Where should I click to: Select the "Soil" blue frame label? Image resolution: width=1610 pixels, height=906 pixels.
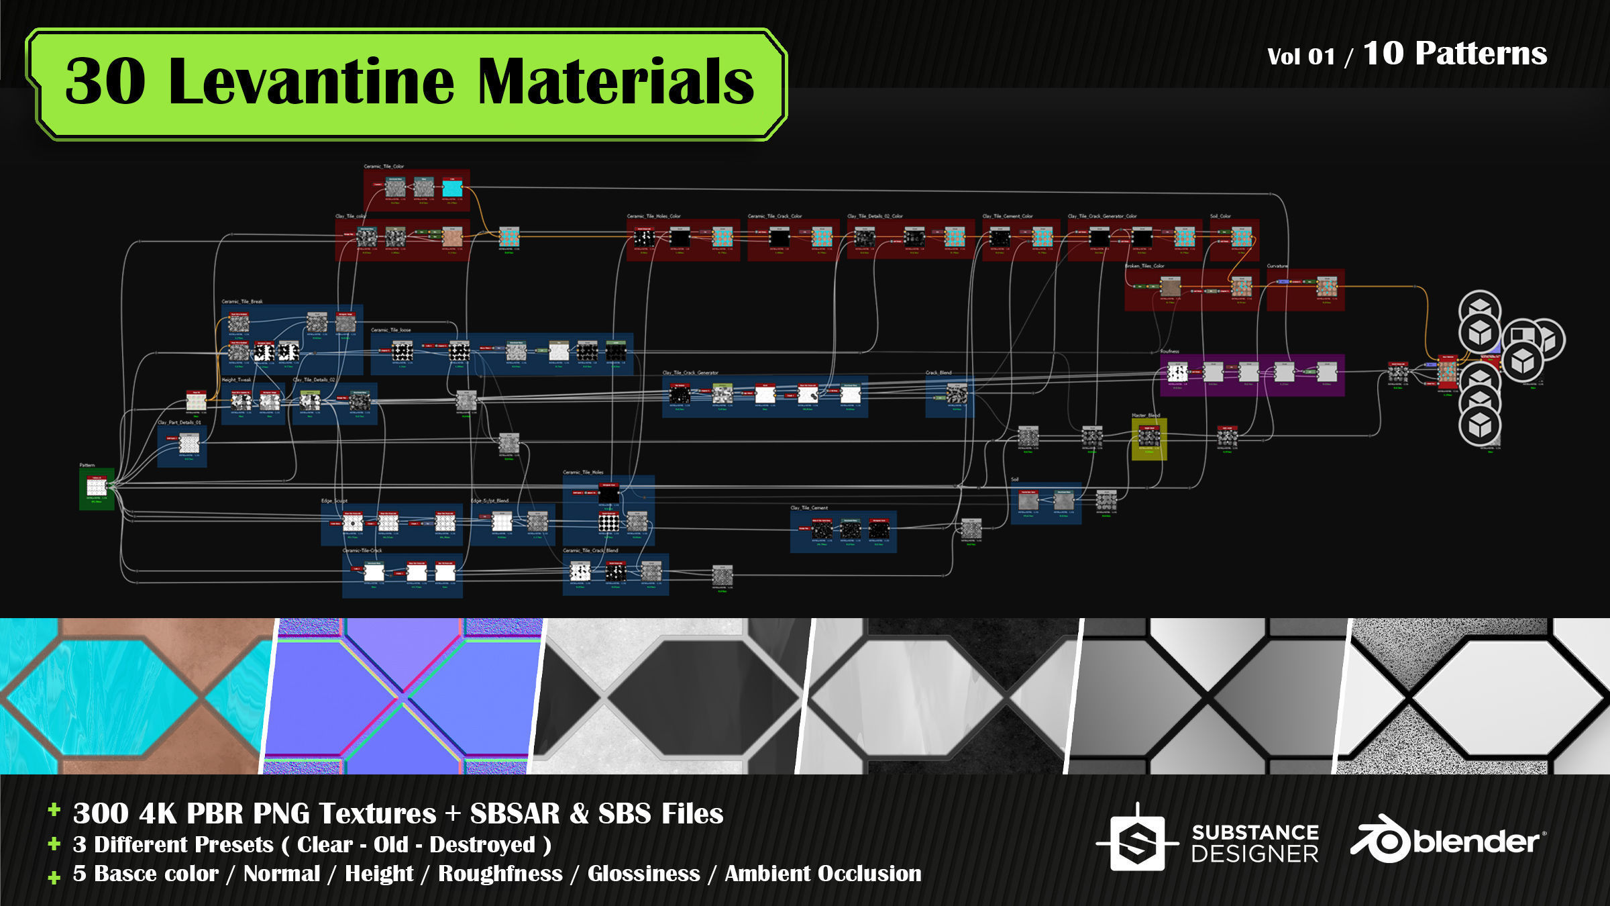[x=1015, y=479]
